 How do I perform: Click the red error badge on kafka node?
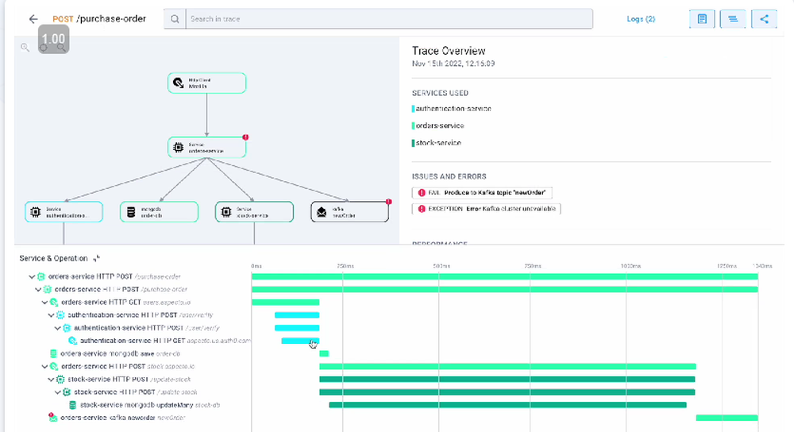tap(388, 202)
